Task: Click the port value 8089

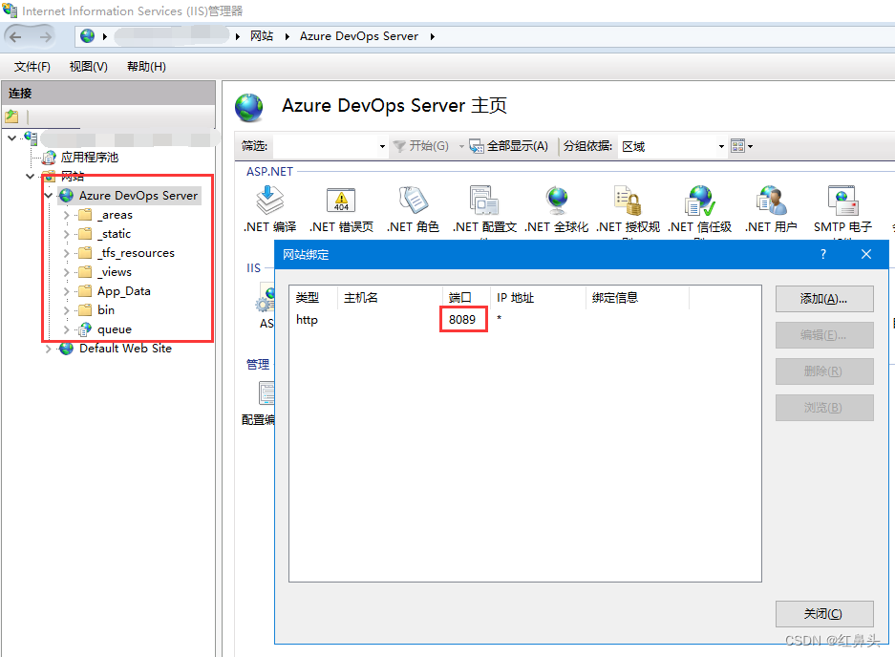Action: (462, 319)
